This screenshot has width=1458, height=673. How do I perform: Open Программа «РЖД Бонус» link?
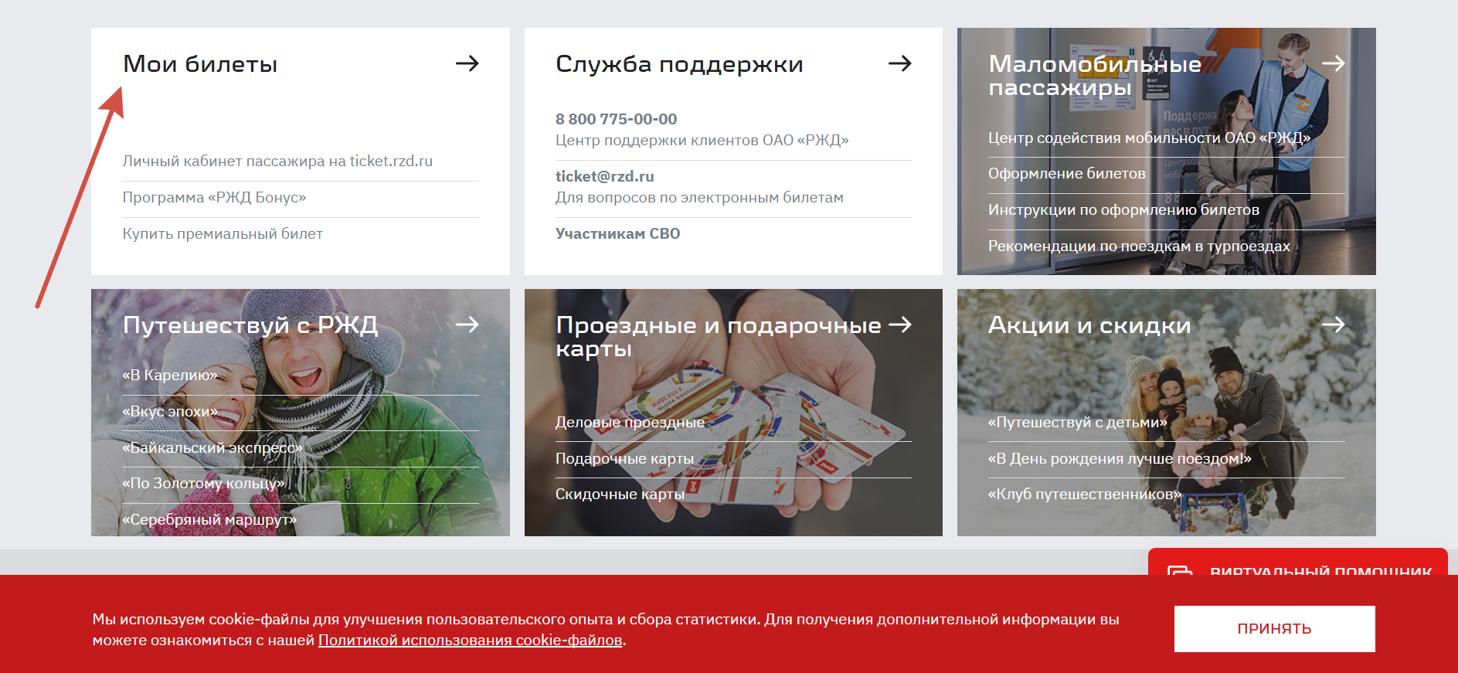pos(214,197)
